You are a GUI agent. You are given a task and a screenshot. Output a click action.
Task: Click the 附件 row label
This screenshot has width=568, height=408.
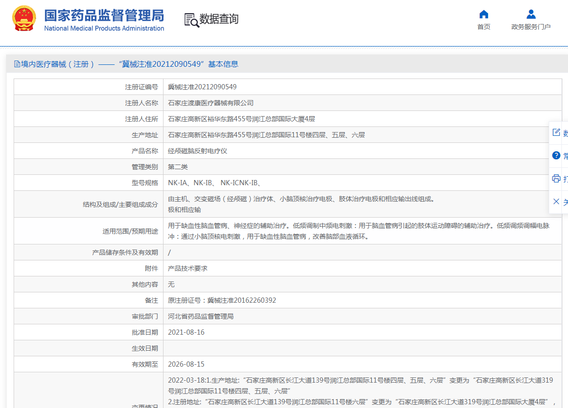point(151,268)
